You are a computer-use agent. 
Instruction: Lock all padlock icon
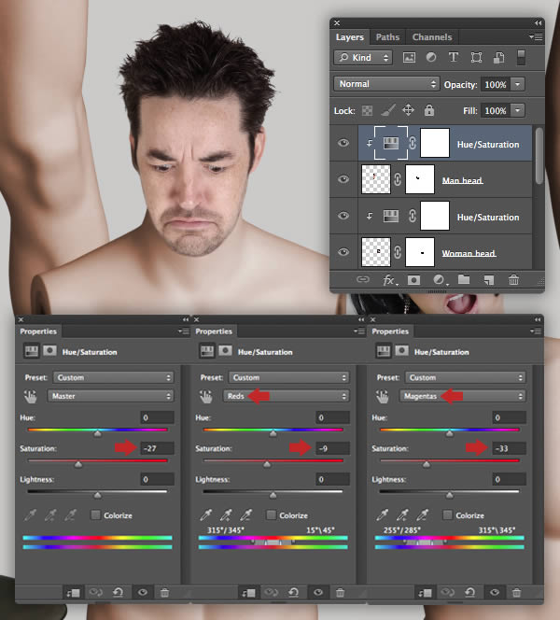[428, 110]
